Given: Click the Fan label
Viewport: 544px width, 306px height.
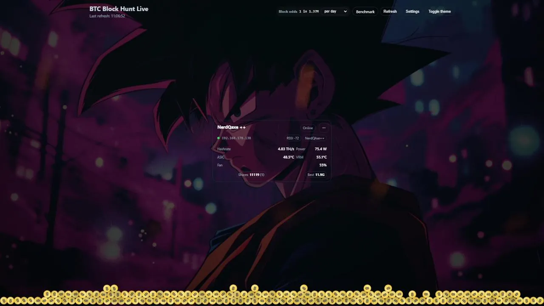Looking at the screenshot, I should pos(220,165).
